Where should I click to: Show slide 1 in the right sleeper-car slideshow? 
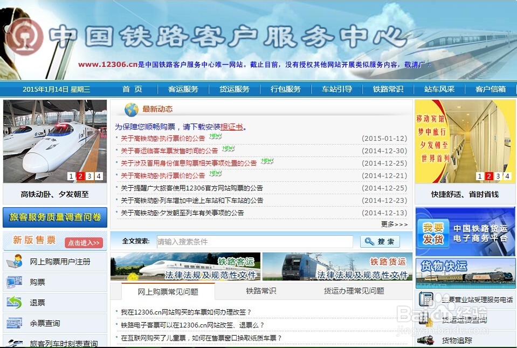480,176
